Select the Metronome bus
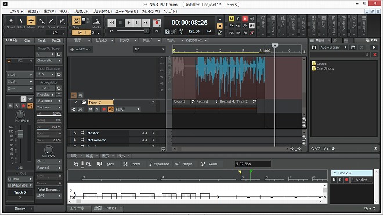Image resolution: width=383 pixels, height=215 pixels. click(97, 140)
